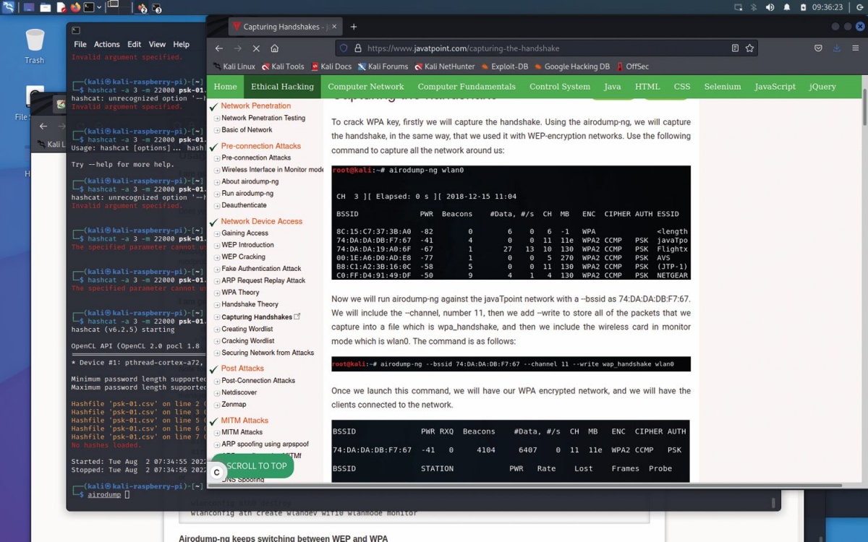Image resolution: width=868 pixels, height=542 pixels.
Task: Click the logout session icon in panel
Action: click(859, 7)
